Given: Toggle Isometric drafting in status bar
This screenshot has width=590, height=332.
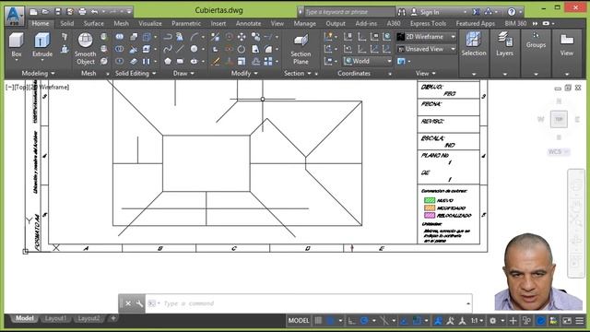Looking at the screenshot, I should coord(384,321).
